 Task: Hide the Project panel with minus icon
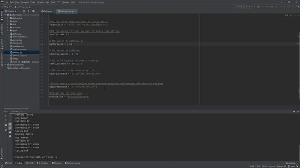pyautogui.click(x=37, y=11)
